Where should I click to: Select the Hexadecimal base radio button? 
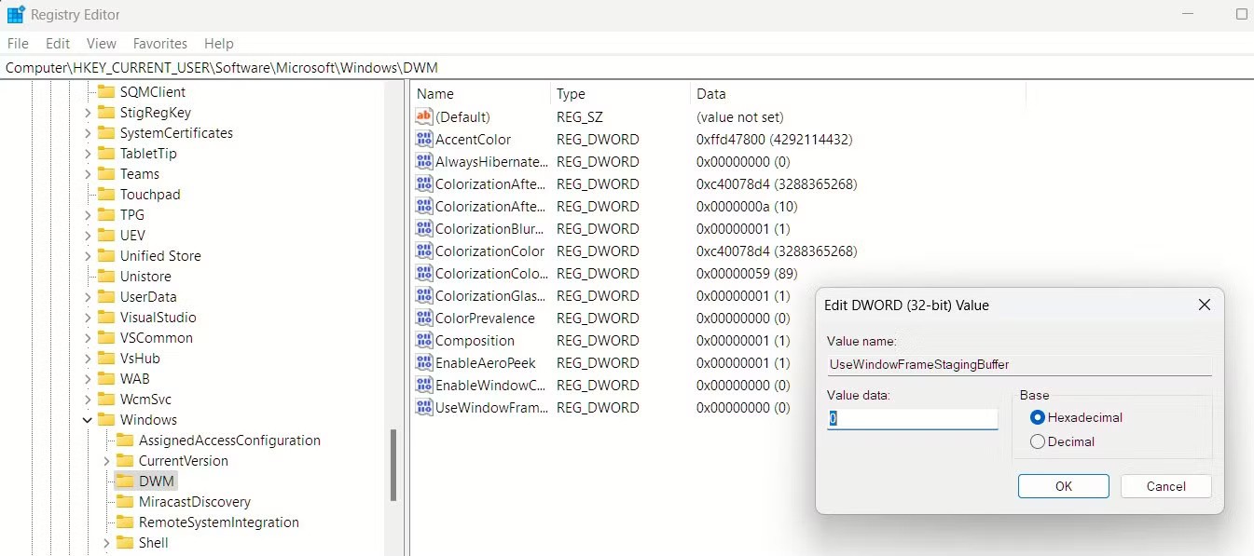tap(1038, 418)
